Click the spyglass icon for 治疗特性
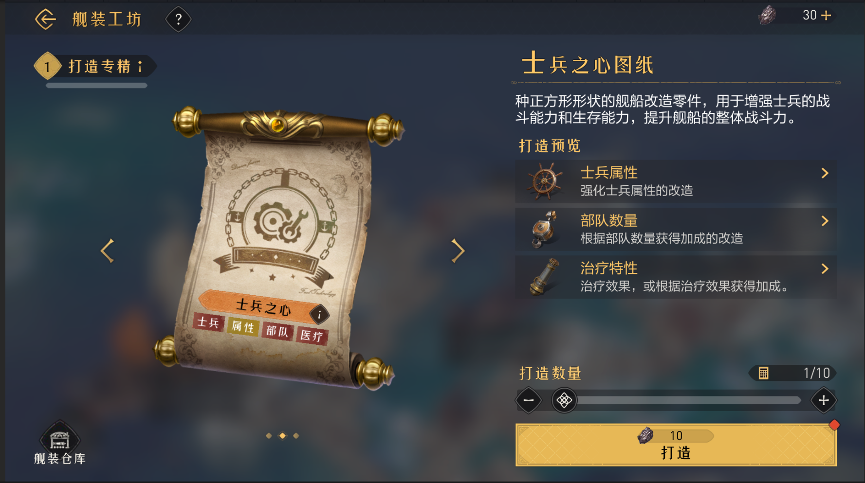 tap(545, 277)
